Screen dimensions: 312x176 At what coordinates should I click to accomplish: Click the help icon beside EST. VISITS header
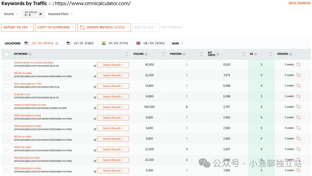[x=218, y=54]
